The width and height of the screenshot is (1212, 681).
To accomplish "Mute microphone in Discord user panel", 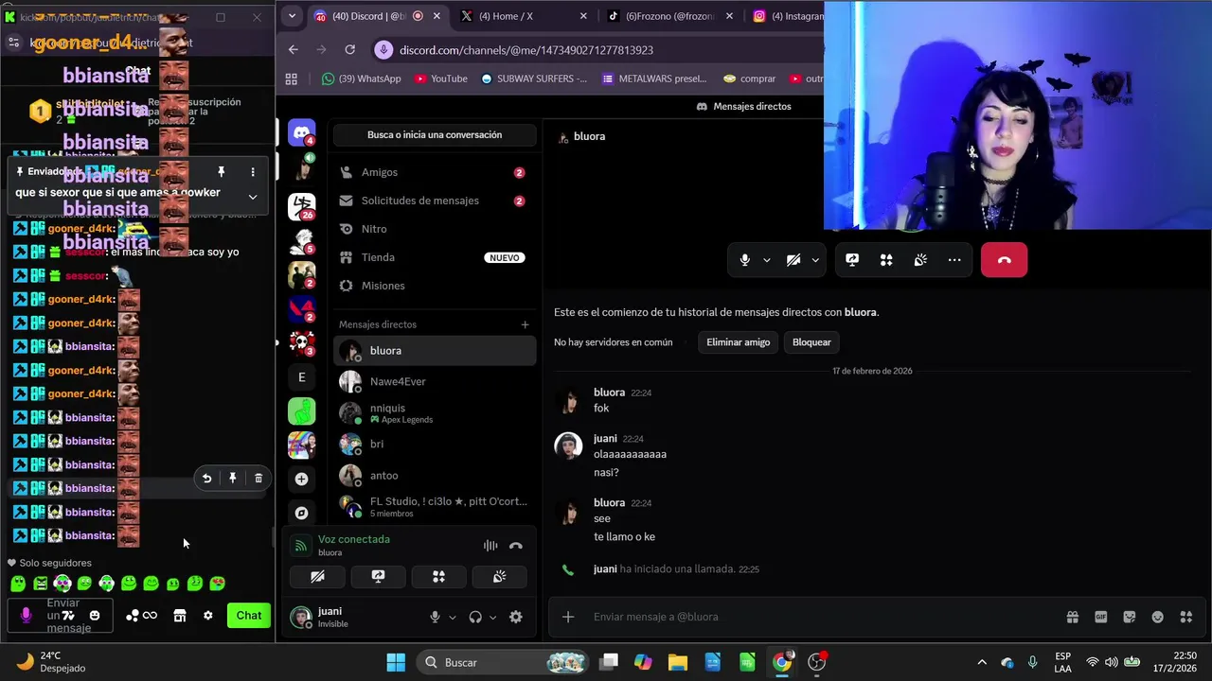I will (x=435, y=617).
